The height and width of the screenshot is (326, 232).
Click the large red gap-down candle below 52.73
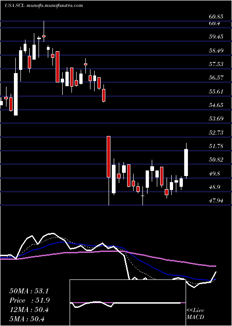click(109, 156)
